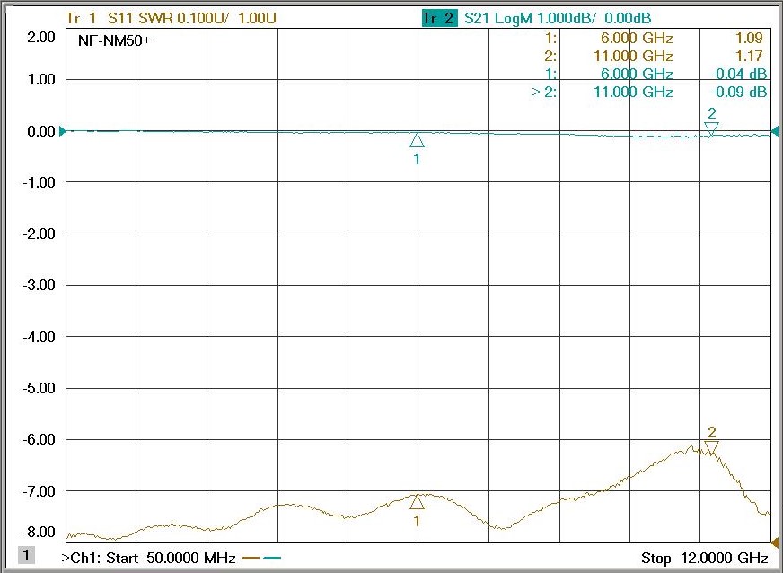Viewport: 783px width, 573px height.
Task: Click the teal trace legend line
Action: pos(272,558)
